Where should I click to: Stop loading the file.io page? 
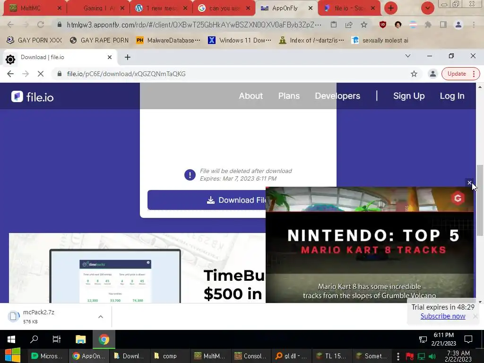[41, 74]
